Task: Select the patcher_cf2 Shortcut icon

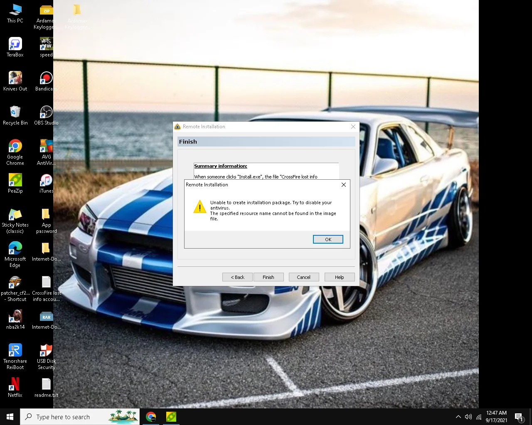Action: coord(15,288)
